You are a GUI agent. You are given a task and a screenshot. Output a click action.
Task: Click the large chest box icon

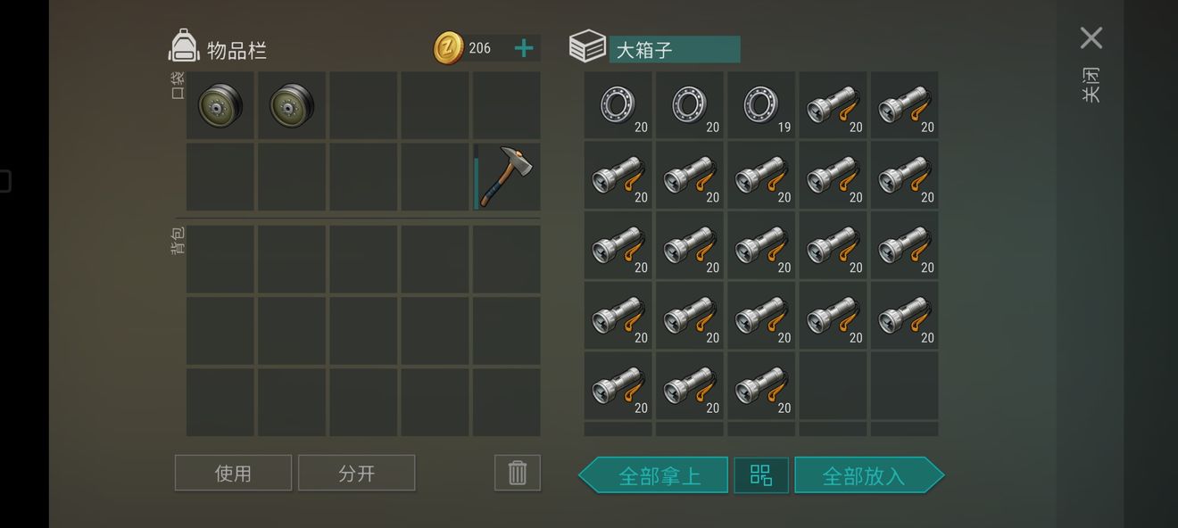point(587,46)
